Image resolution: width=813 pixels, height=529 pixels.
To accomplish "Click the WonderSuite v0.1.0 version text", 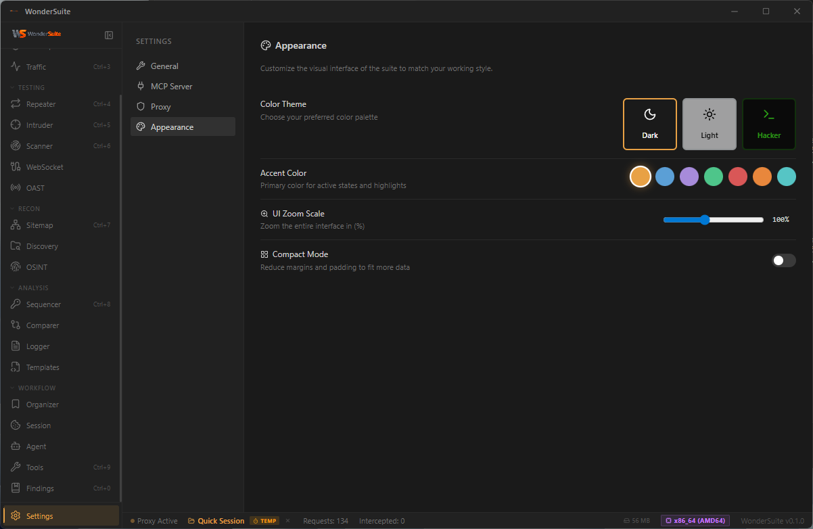I will pos(772,521).
